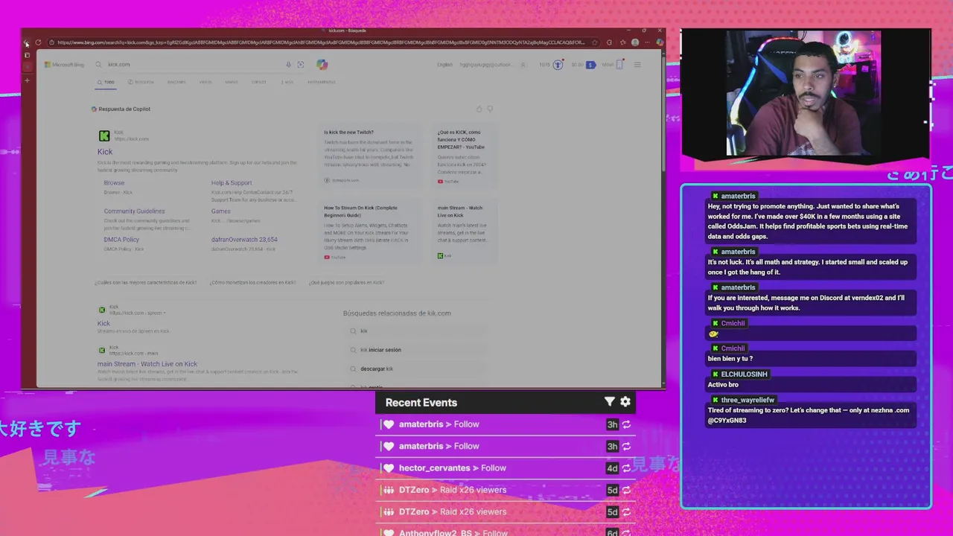Open the Bing hamburger menu
The width and height of the screenshot is (953, 536).
[x=637, y=65]
